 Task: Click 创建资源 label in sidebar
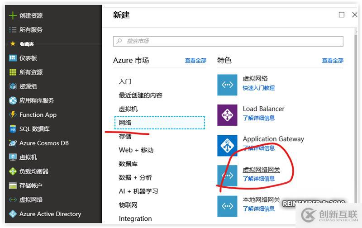(x=31, y=15)
